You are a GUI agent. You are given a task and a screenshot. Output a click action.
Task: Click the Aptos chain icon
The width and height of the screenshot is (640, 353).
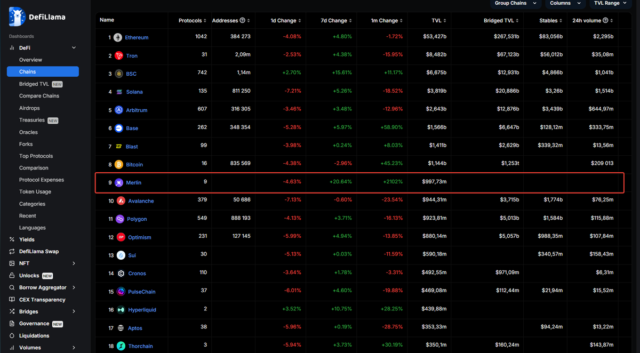coord(121,328)
